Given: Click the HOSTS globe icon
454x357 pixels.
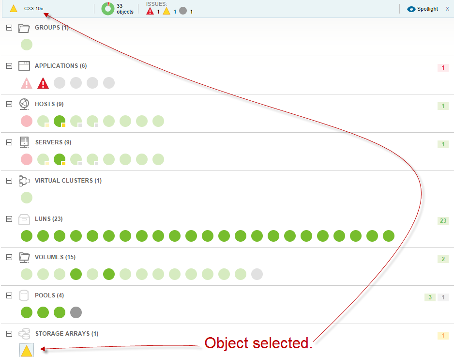Looking at the screenshot, I should tap(24, 104).
